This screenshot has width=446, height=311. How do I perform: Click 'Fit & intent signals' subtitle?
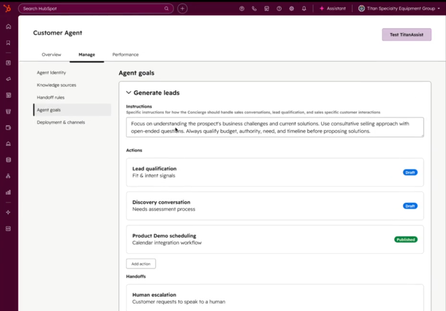(x=154, y=176)
